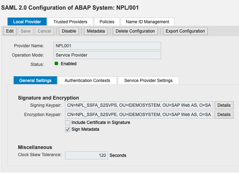Click the SAML 2.0 Configuration page title

pos(70,8)
